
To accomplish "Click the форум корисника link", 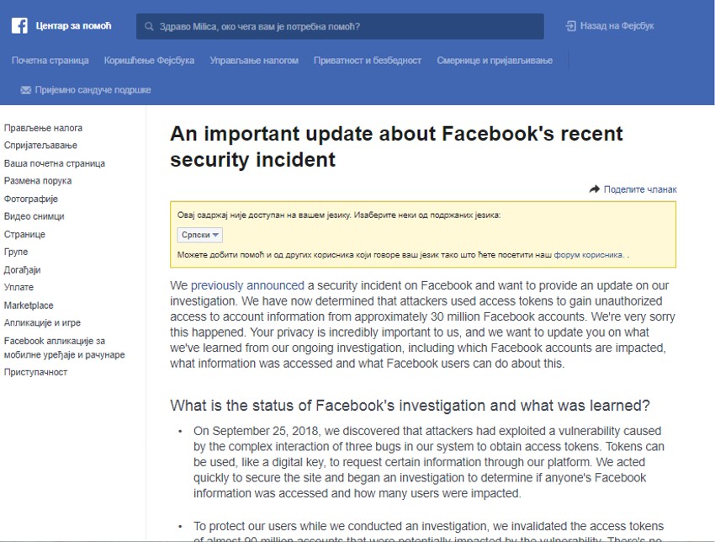I will (596, 254).
